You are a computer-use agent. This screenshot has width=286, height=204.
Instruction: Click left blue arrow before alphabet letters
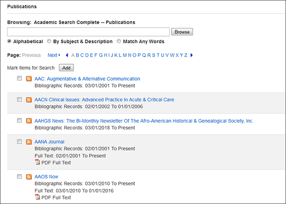tap(67, 55)
